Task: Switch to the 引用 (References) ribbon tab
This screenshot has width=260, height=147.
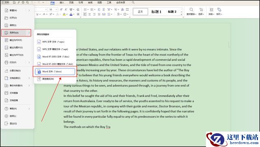Action: click(x=80, y=2)
